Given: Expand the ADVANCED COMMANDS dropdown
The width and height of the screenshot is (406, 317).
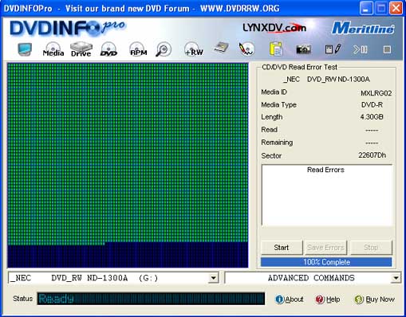Looking at the screenshot, I should pos(396,278).
